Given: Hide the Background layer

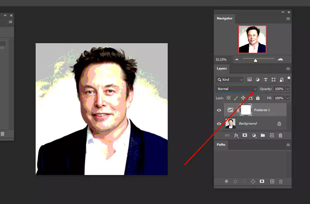Looking at the screenshot, I should pyautogui.click(x=219, y=124).
